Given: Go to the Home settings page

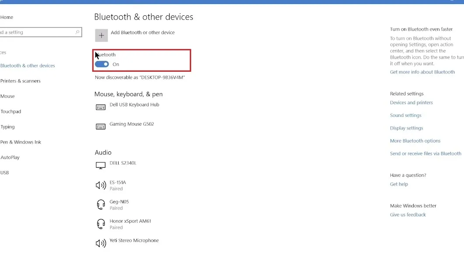Looking at the screenshot, I should click(7, 17).
